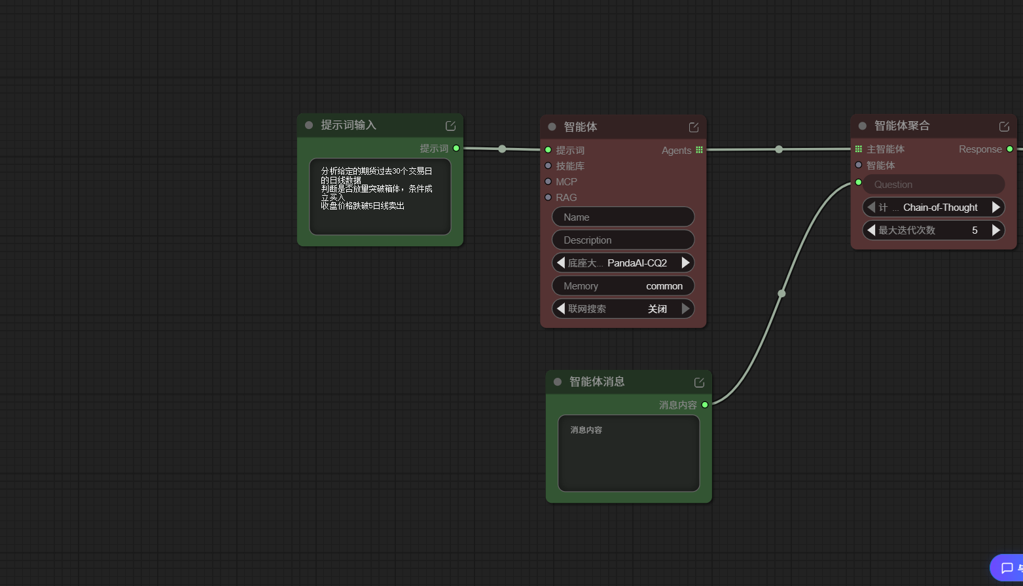The width and height of the screenshot is (1023, 586).
Task: Click the 主智能体 grid input port
Action: (859, 149)
